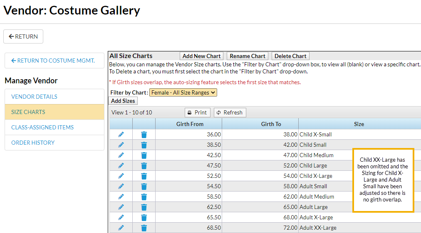The image size is (421, 233).
Task: Select the 65.50 Girth From cell
Action: click(x=189, y=218)
